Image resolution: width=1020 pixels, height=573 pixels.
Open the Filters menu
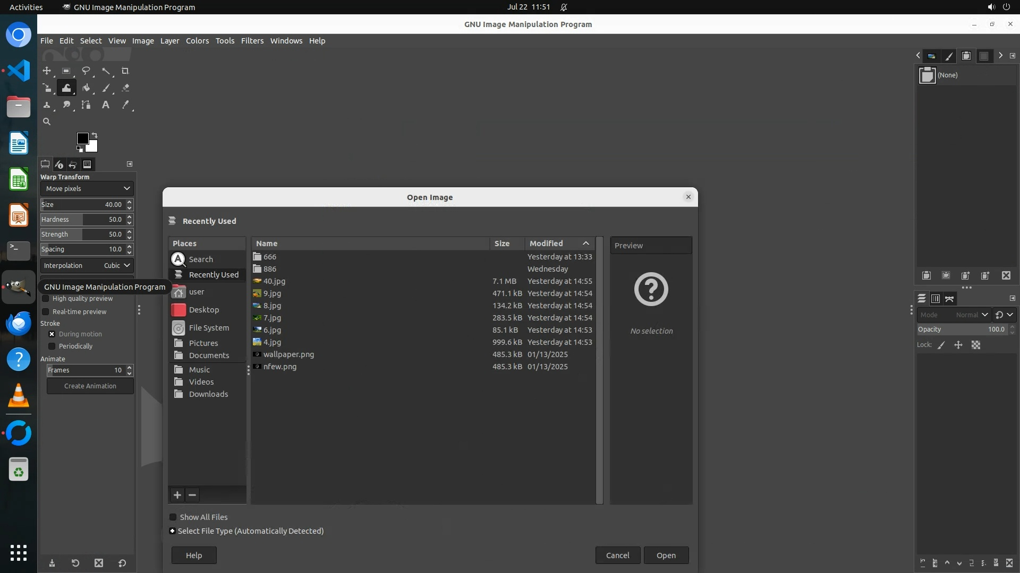(x=252, y=41)
